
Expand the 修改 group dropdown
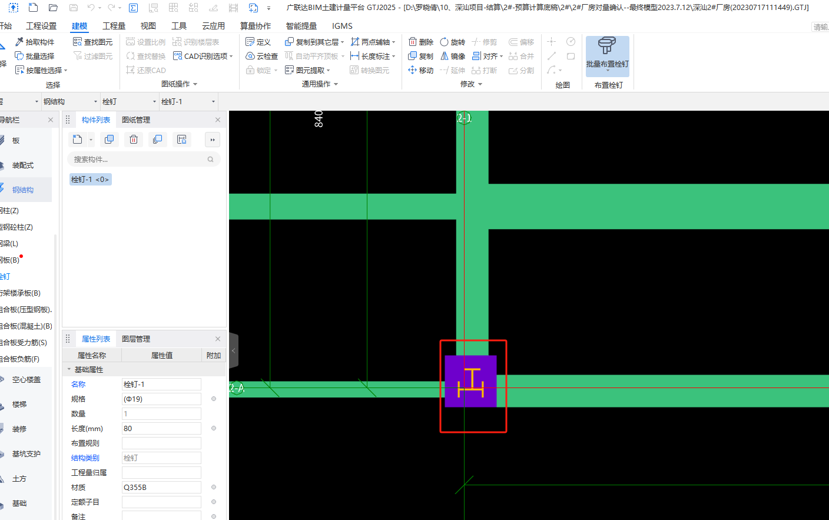480,84
